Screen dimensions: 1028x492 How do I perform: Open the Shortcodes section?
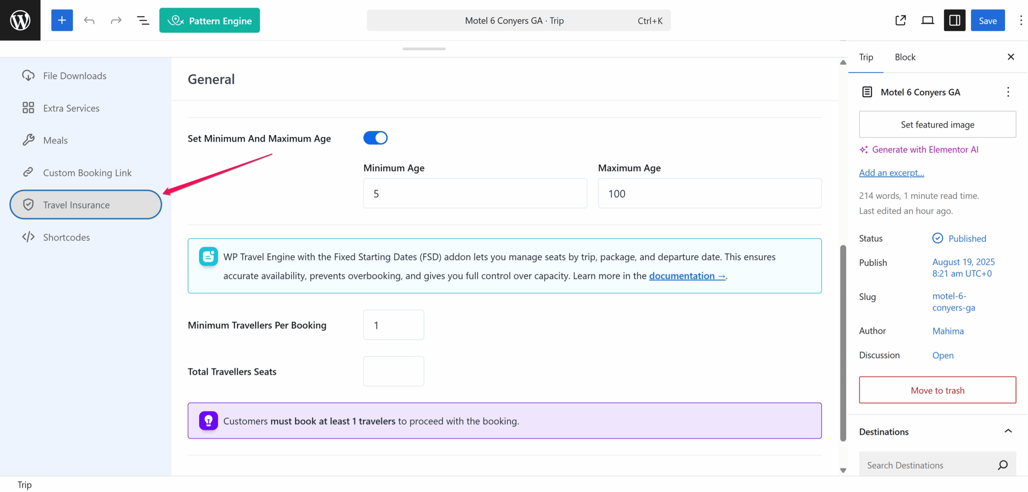pyautogui.click(x=66, y=237)
